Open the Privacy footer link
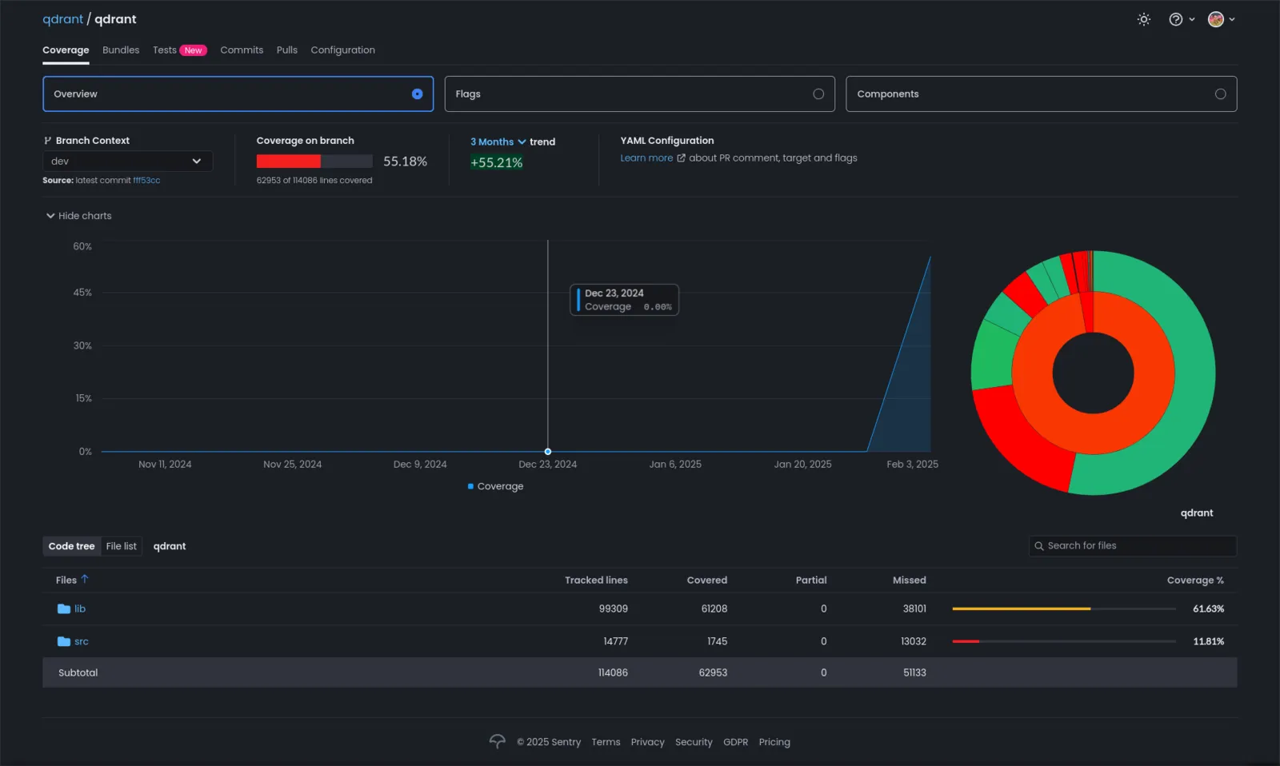The height and width of the screenshot is (766, 1280). [x=647, y=742]
